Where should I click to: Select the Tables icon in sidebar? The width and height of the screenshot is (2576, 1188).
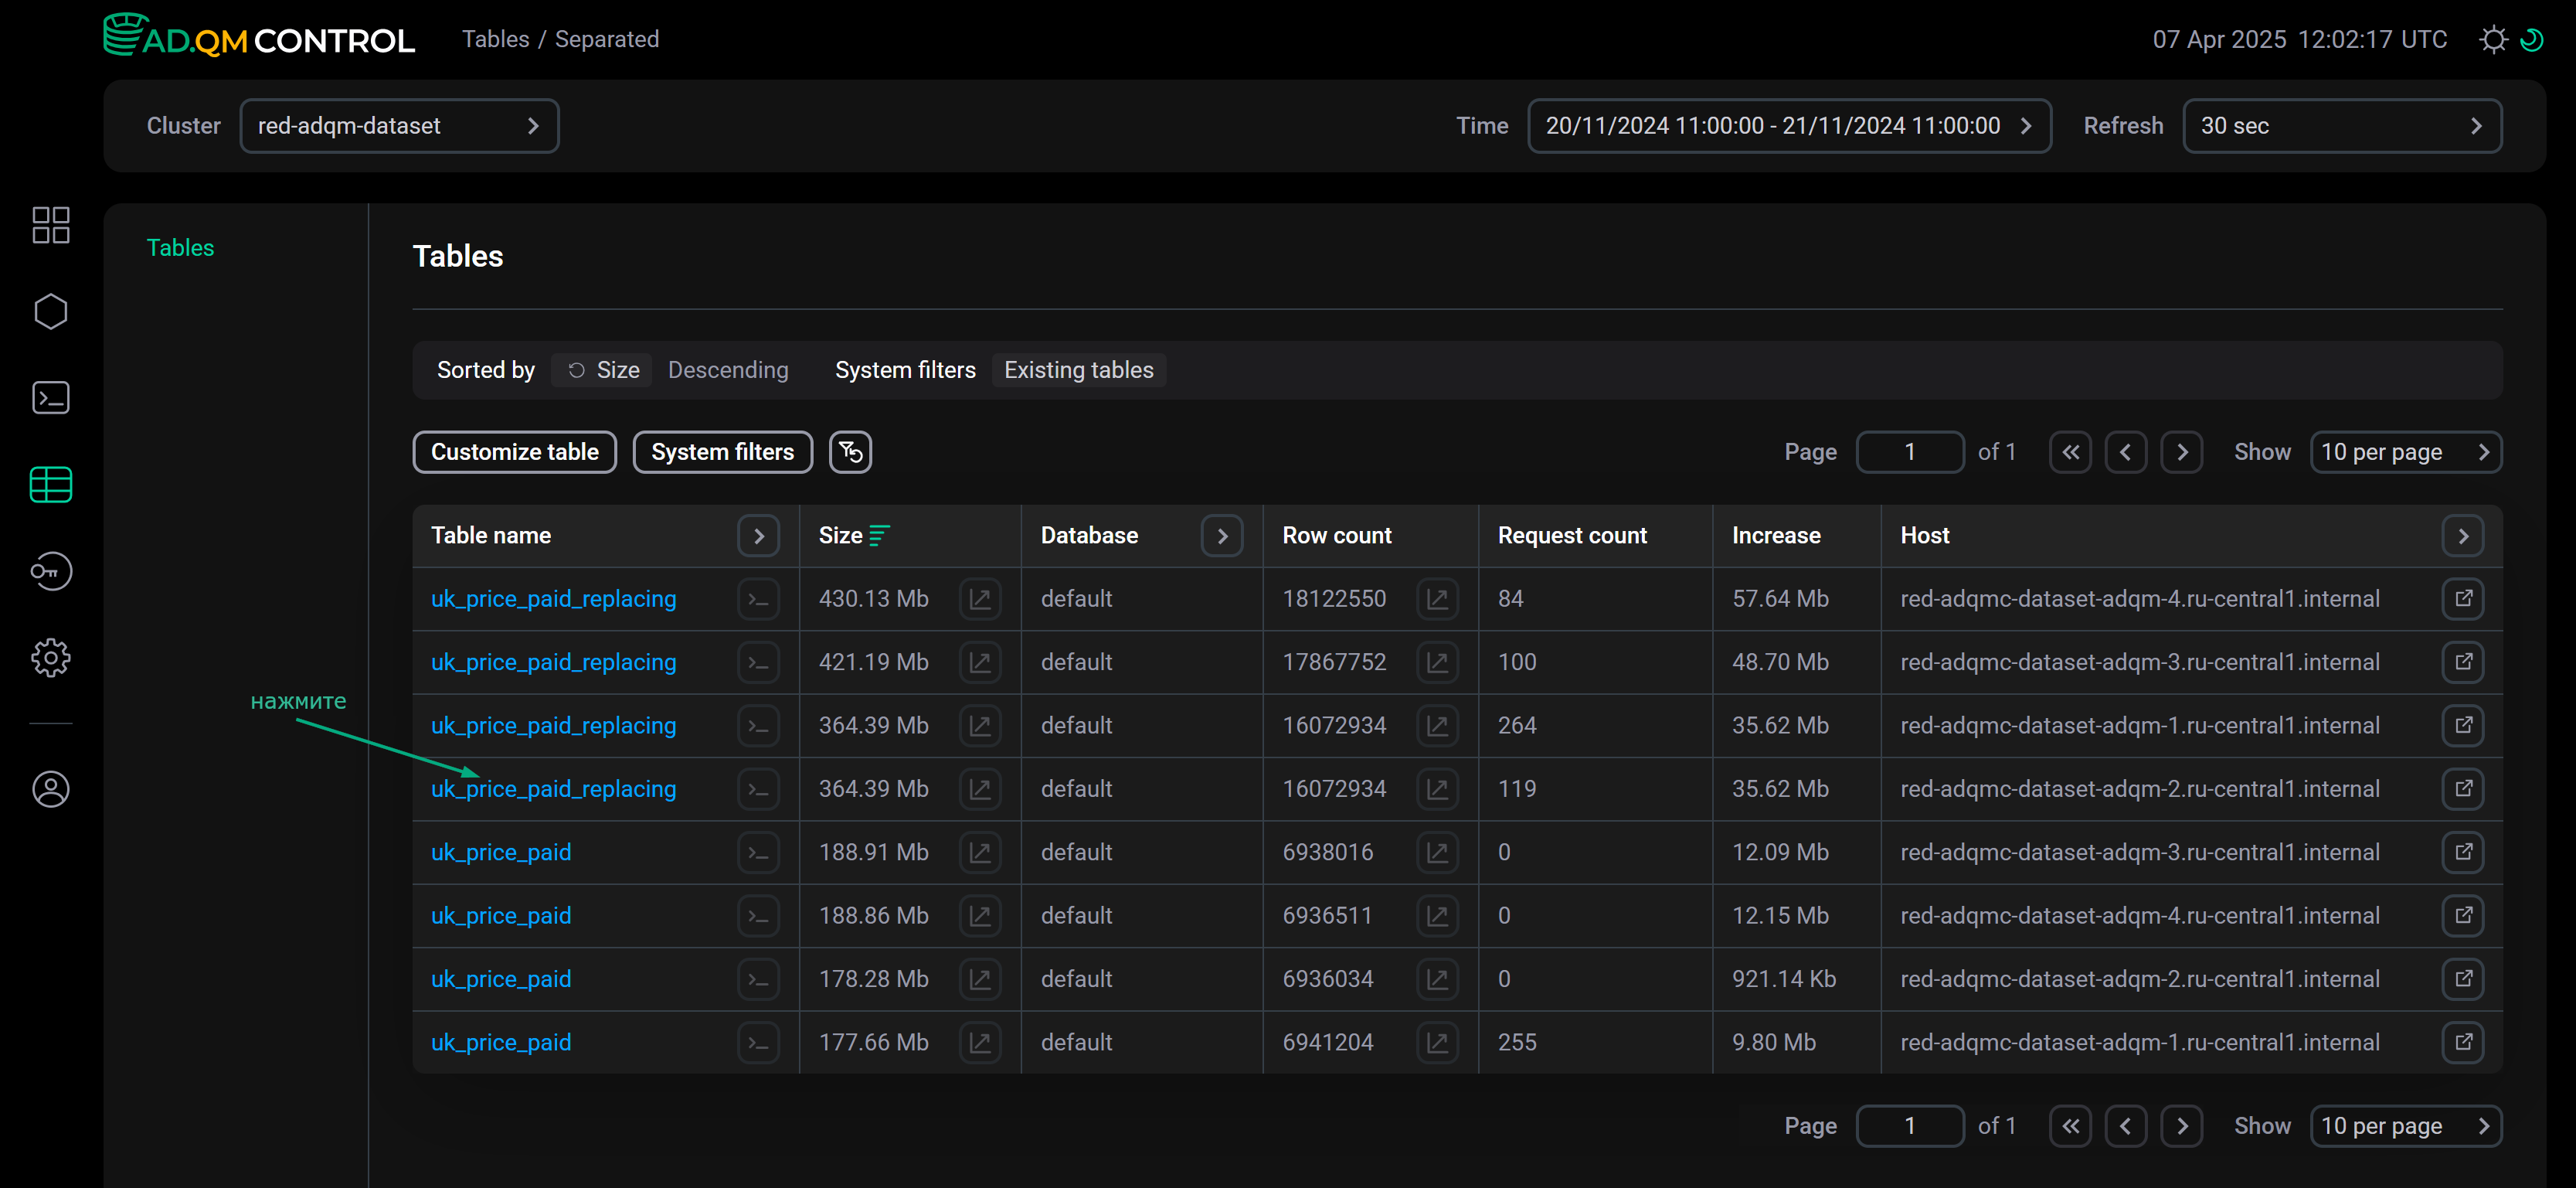tap(50, 485)
